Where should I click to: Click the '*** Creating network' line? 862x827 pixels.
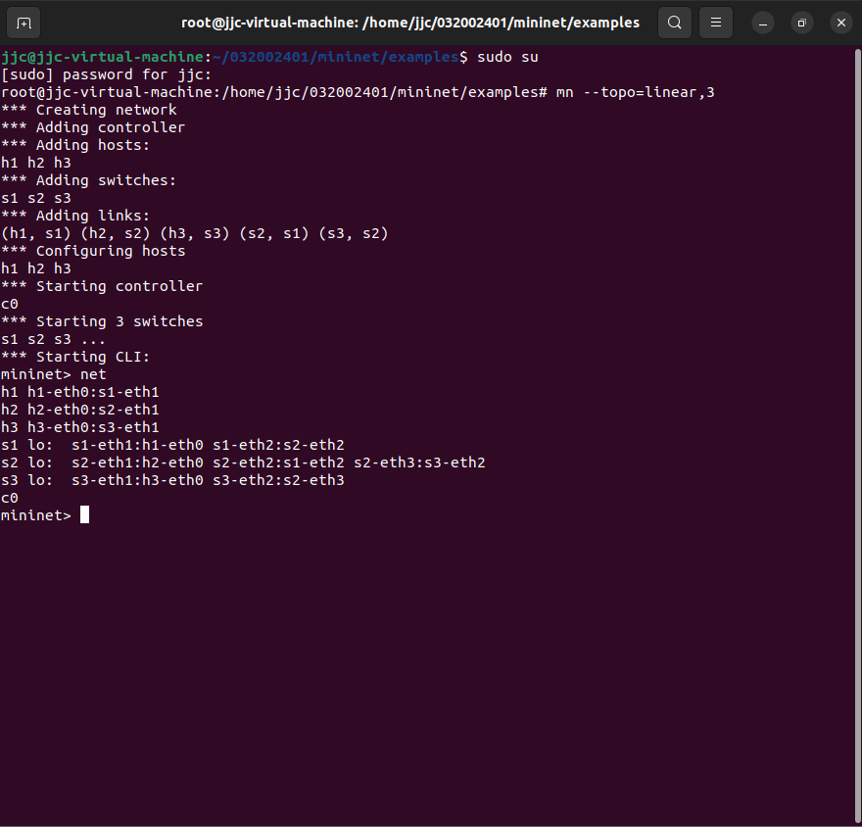[89, 110]
